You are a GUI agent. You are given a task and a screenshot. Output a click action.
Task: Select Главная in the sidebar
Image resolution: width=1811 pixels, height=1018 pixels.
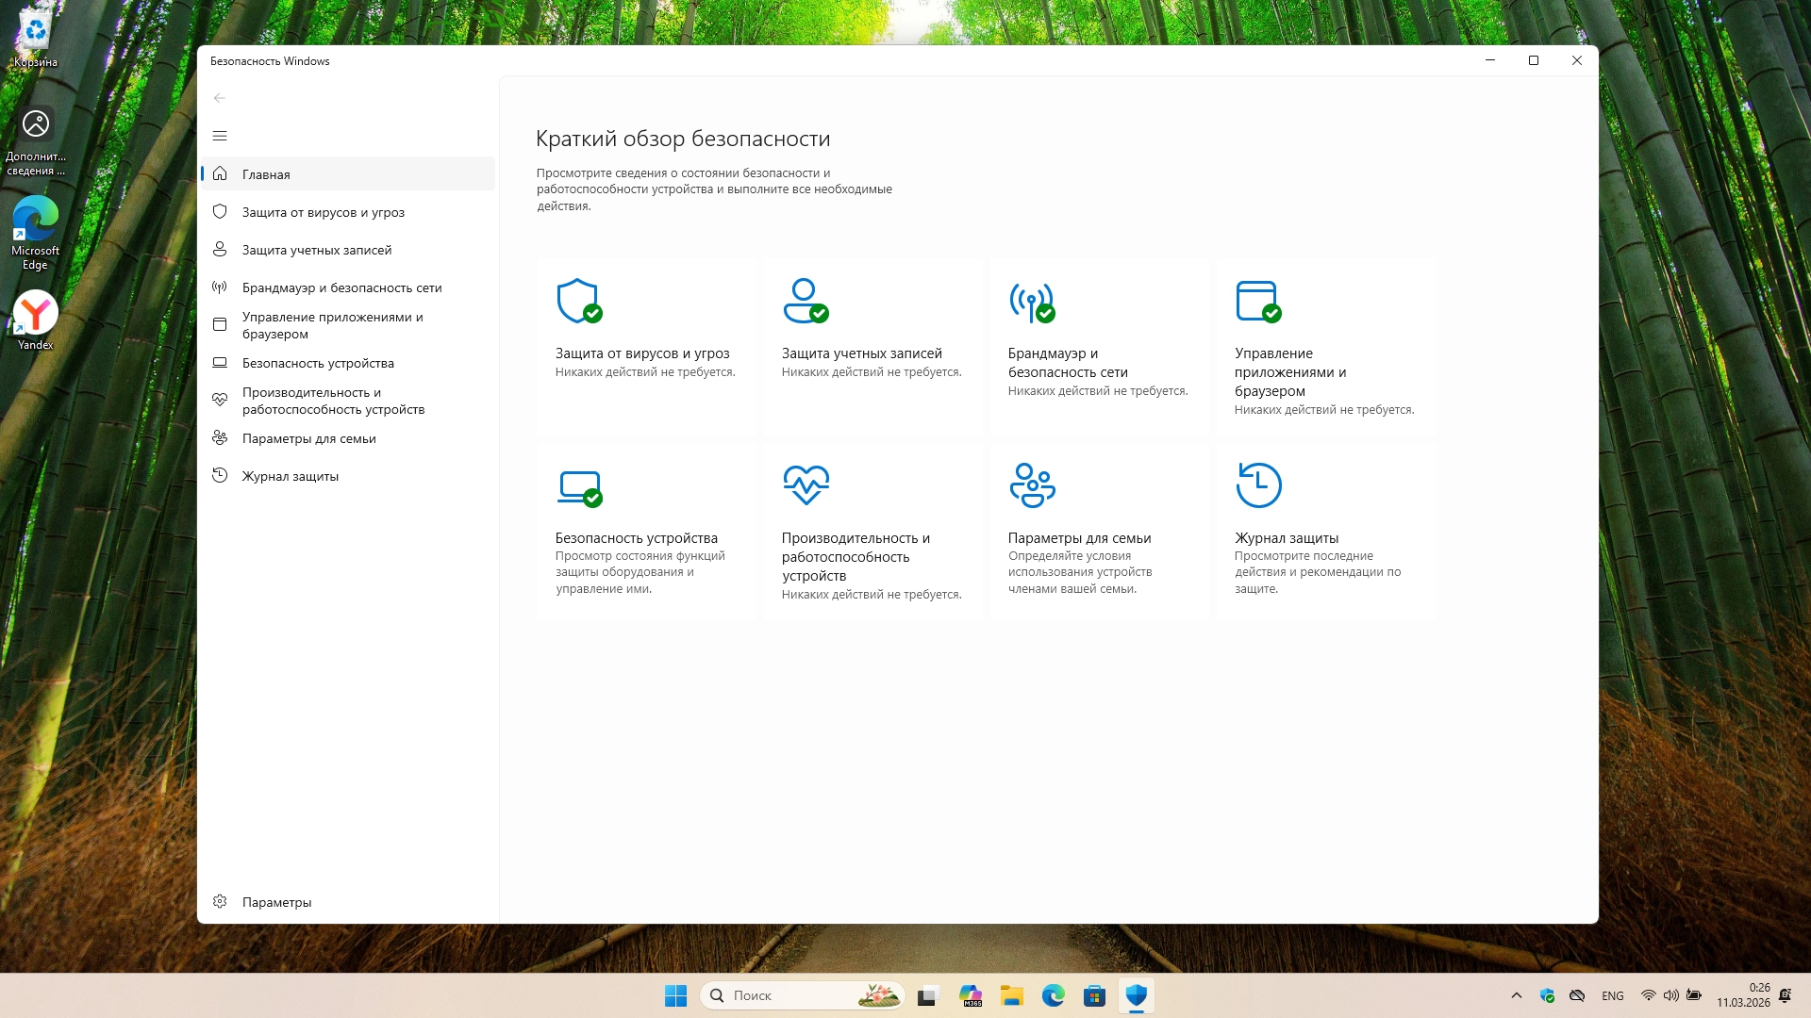(266, 174)
